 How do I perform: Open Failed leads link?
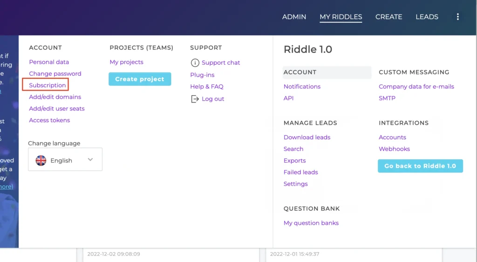pos(300,172)
